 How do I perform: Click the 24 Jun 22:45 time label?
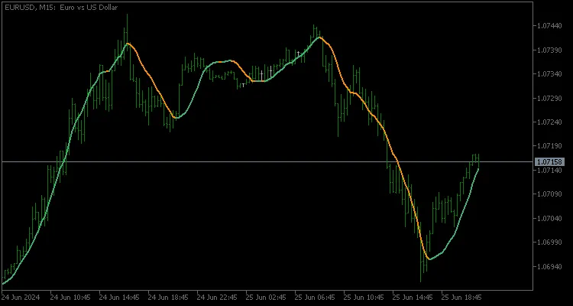click(217, 297)
